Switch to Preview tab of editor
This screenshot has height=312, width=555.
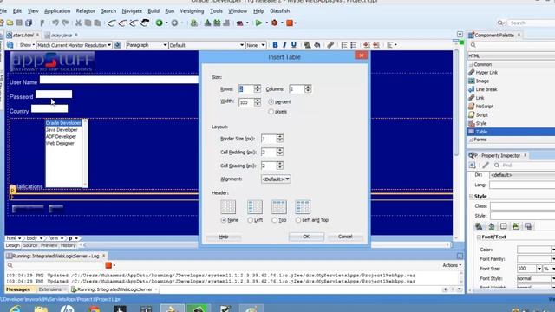[x=49, y=245]
